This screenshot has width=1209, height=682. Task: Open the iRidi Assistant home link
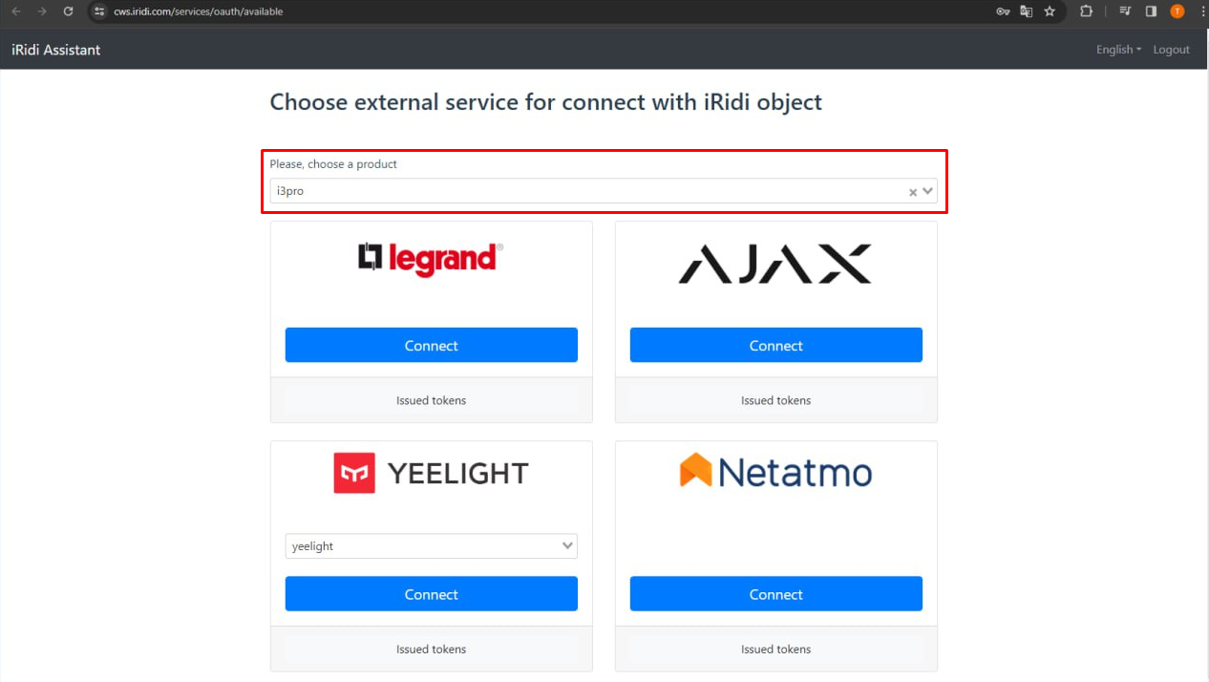[x=55, y=50]
